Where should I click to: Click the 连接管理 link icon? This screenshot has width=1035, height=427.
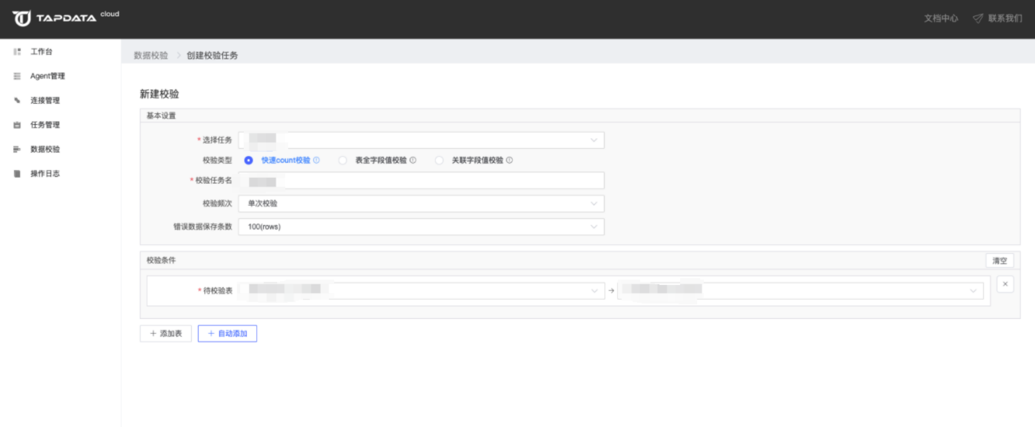(17, 100)
